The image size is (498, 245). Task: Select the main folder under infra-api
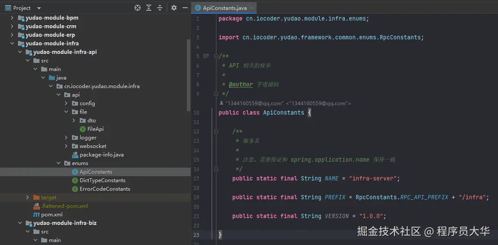pyautogui.click(x=54, y=69)
